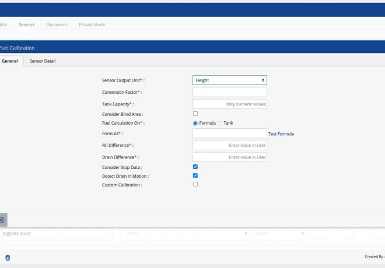Viewport: 385px width, 268px height.
Task: Select the Formula radio button
Action: (x=195, y=123)
